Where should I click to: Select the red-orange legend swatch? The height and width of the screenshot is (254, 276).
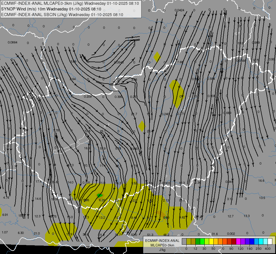(x=225, y=241)
